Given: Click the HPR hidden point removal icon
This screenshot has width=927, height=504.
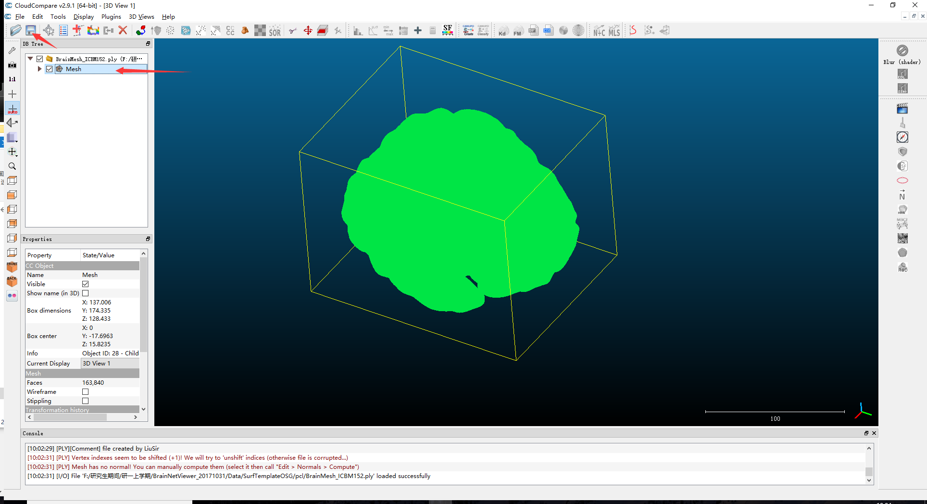Looking at the screenshot, I should tap(902, 210).
